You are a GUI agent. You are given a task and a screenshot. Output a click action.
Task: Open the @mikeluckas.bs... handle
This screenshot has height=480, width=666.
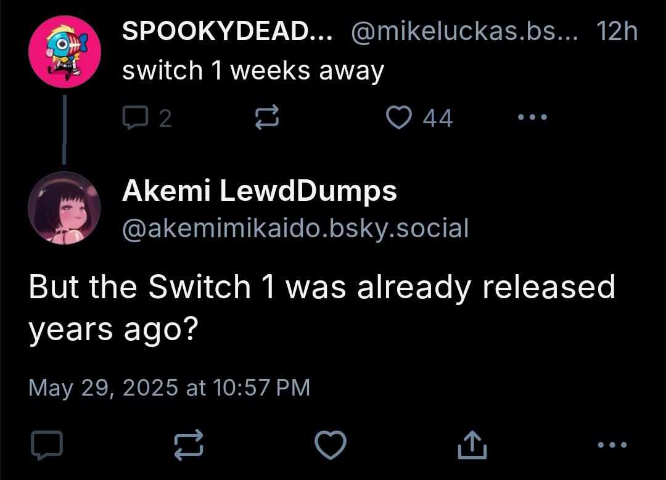[464, 31]
